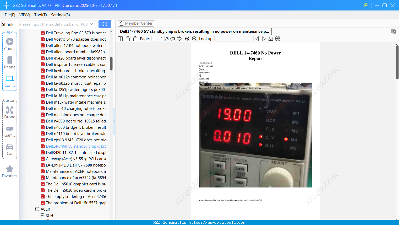Image resolution: width=399 pixels, height=225 pixels.
Task: Collapse the left panel splitter handle
Action: pyautogui.click(x=114, y=121)
